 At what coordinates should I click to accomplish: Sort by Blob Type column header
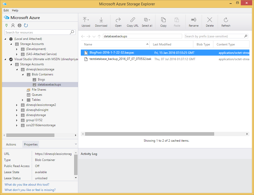(x=203, y=44)
